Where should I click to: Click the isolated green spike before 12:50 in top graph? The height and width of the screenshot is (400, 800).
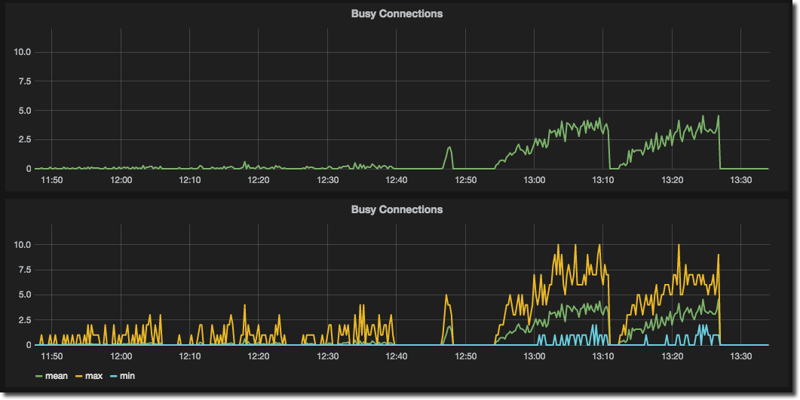click(x=449, y=148)
